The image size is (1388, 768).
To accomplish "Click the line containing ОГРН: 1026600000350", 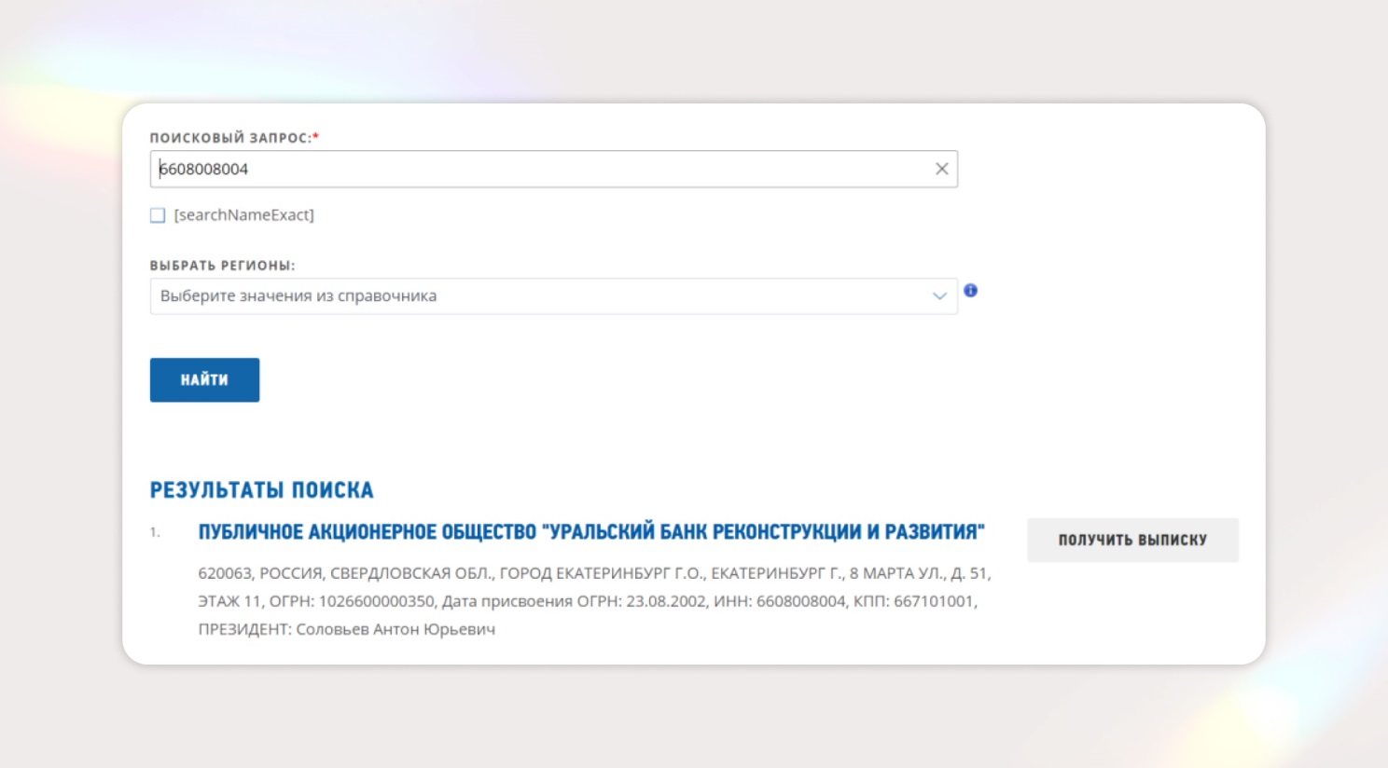I will [x=588, y=601].
